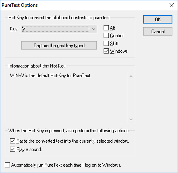Click the info box scroll down arrow
Screen dimensions: 178x173
(x=131, y=119)
